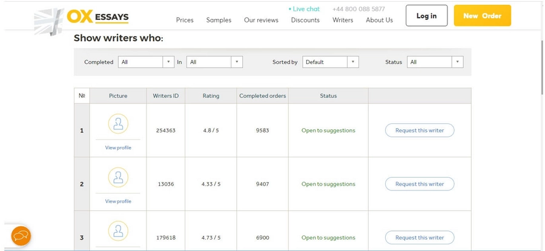
Task: Click the Log in button
Action: click(426, 16)
